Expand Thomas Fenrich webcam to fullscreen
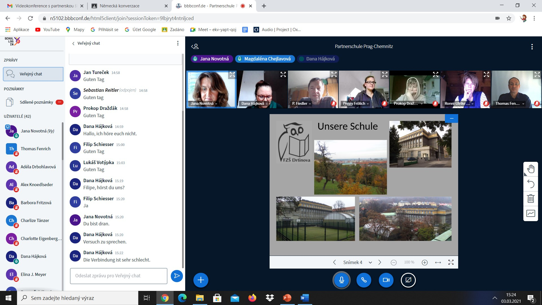The width and height of the screenshot is (542, 305). [x=537, y=75]
